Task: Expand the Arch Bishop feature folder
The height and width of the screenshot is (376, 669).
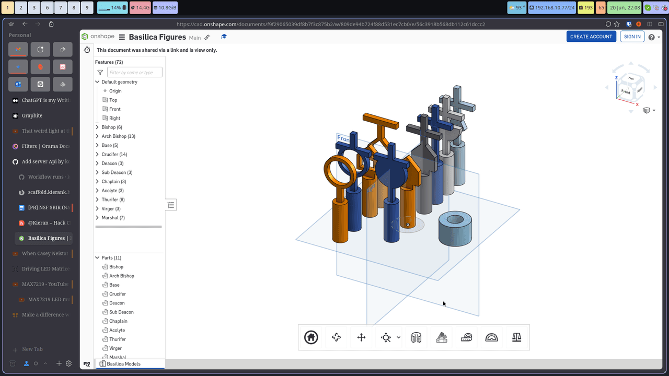Action: click(97, 136)
